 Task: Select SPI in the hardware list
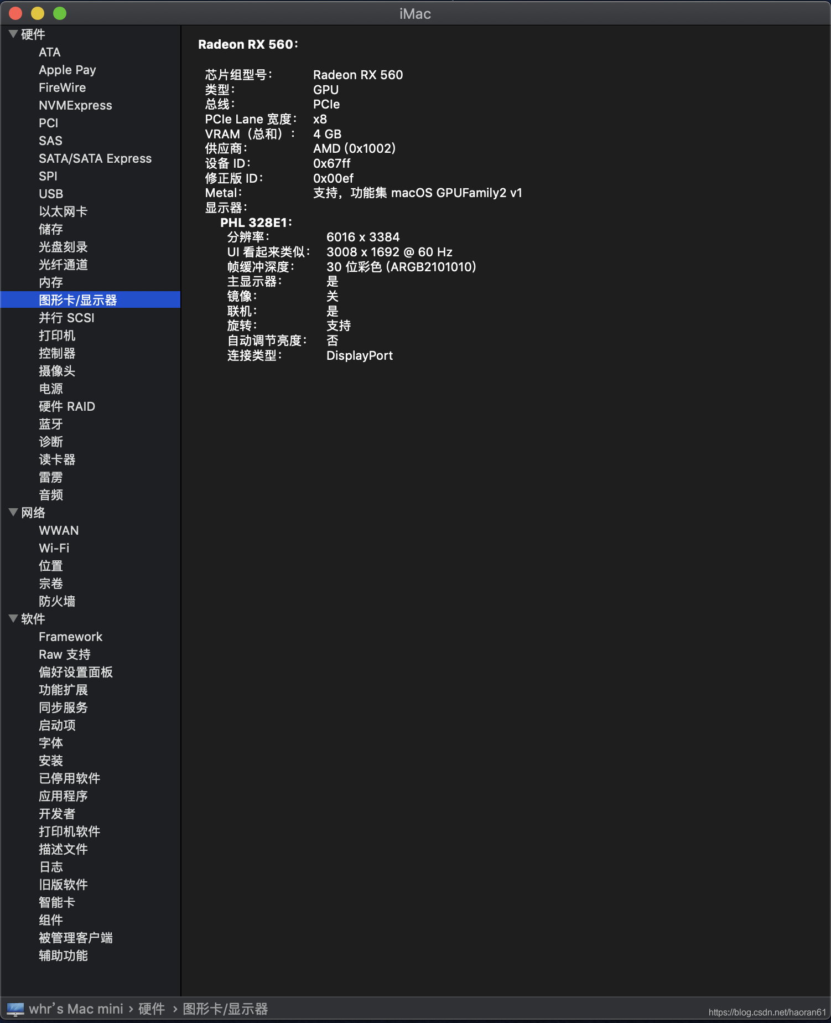[x=48, y=176]
